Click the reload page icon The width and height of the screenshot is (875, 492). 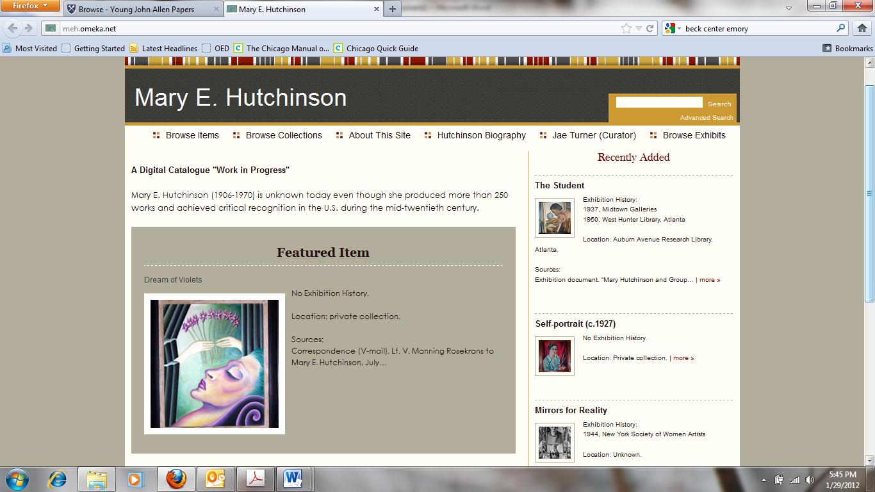pos(650,28)
